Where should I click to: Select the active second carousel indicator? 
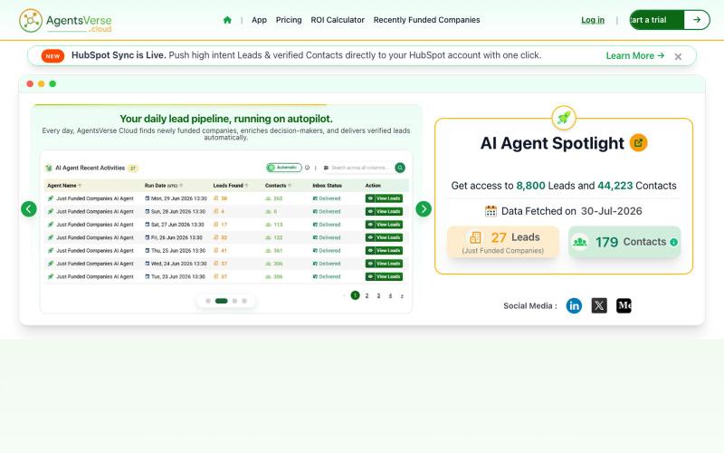[x=221, y=301]
